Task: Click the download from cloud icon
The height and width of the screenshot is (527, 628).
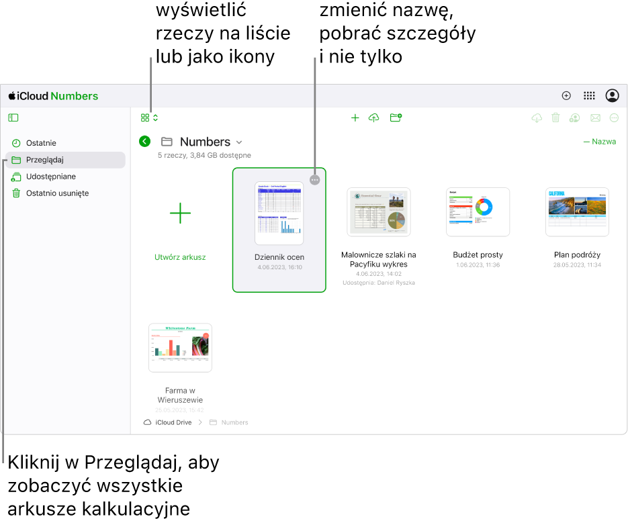Action: coord(537,117)
